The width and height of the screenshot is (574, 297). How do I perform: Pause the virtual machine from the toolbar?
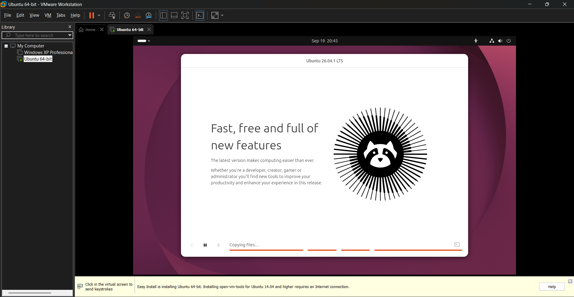click(92, 16)
